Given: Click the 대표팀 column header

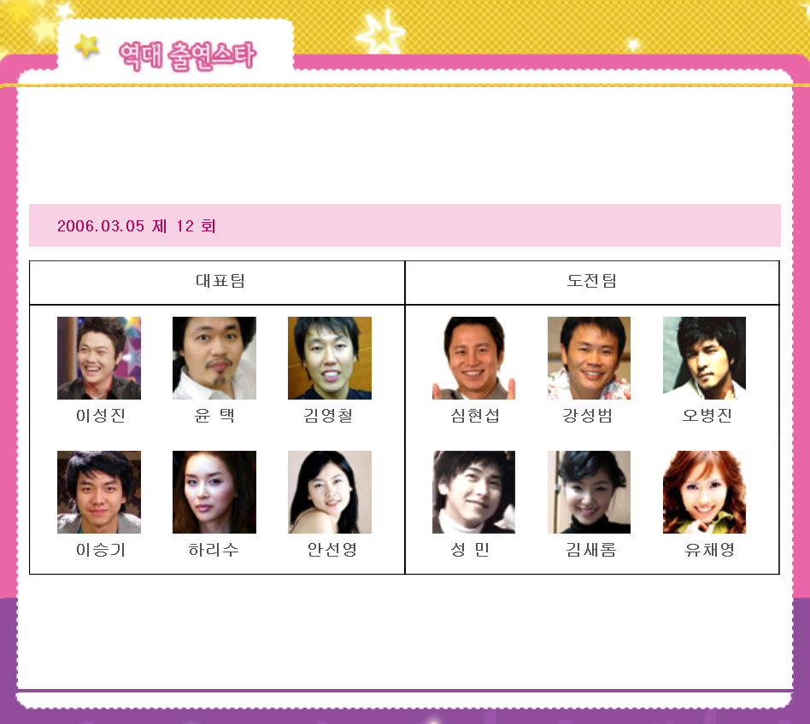Looking at the screenshot, I should (x=220, y=281).
